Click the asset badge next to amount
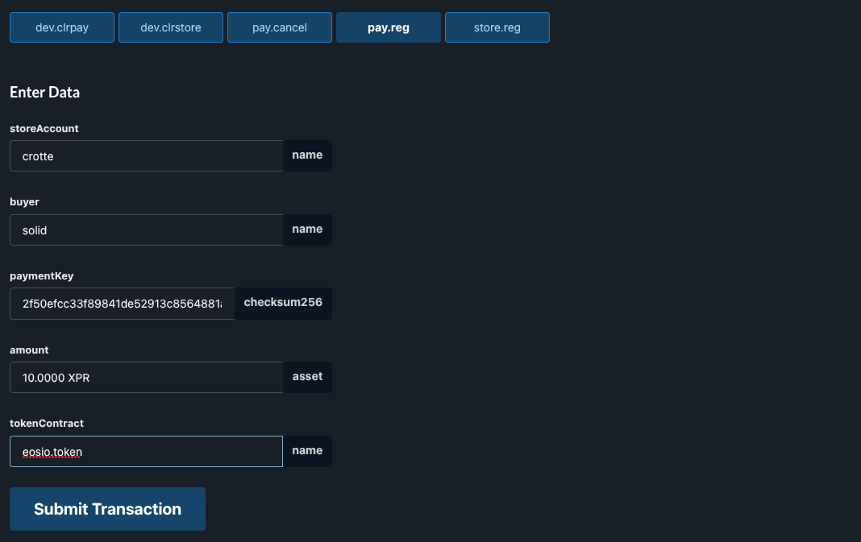This screenshot has width=861, height=542. click(x=307, y=376)
